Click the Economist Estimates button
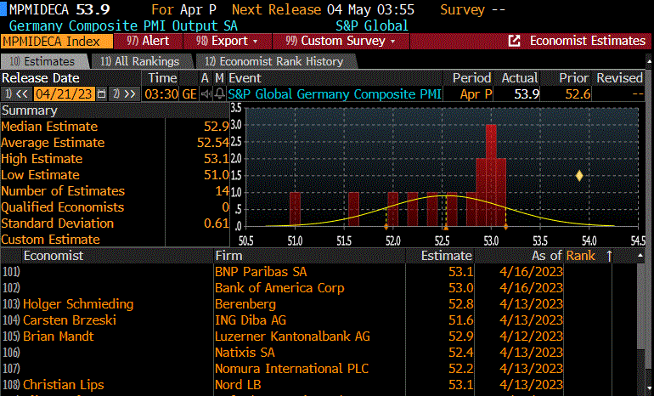The height and width of the screenshot is (396, 654). [x=588, y=41]
